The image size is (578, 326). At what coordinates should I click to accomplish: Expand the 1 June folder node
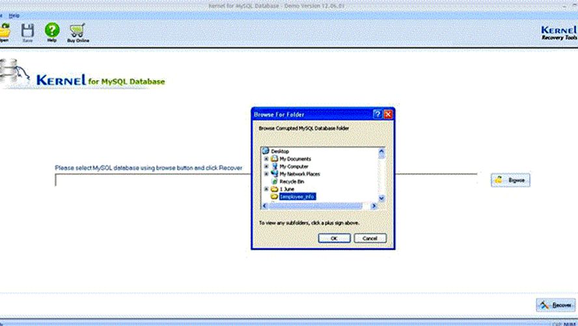pyautogui.click(x=266, y=189)
